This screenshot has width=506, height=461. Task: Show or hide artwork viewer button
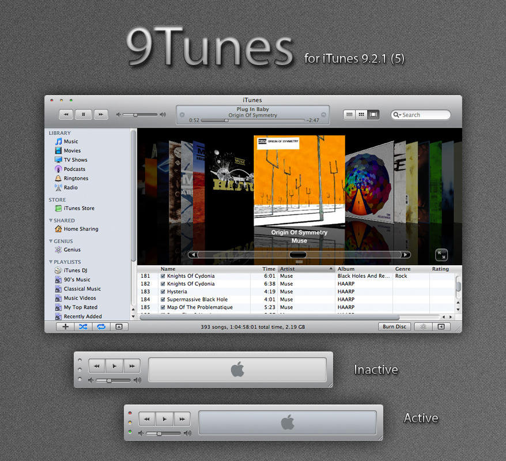(119, 327)
